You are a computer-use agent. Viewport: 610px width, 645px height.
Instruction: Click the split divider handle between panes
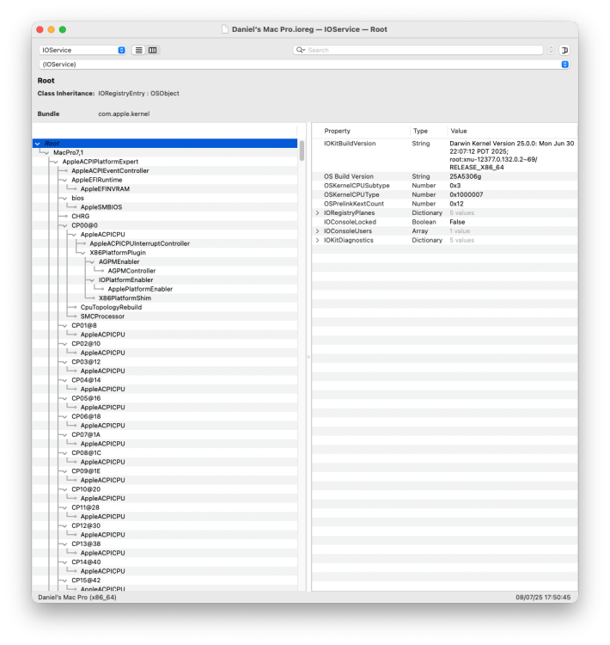(308, 357)
